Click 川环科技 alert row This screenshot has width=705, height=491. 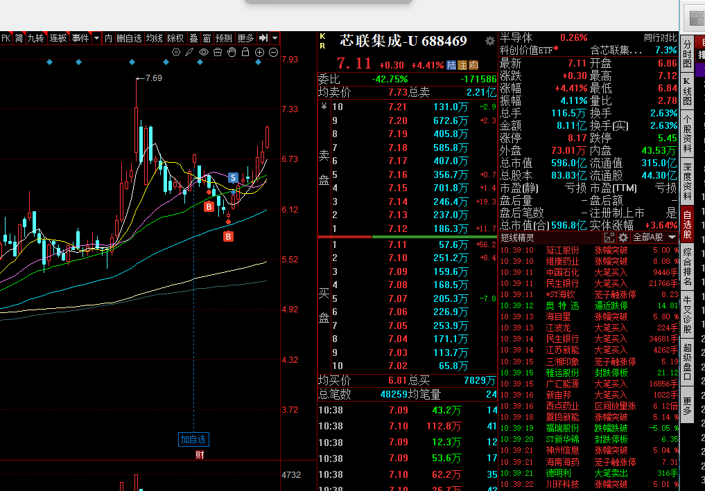point(589,484)
